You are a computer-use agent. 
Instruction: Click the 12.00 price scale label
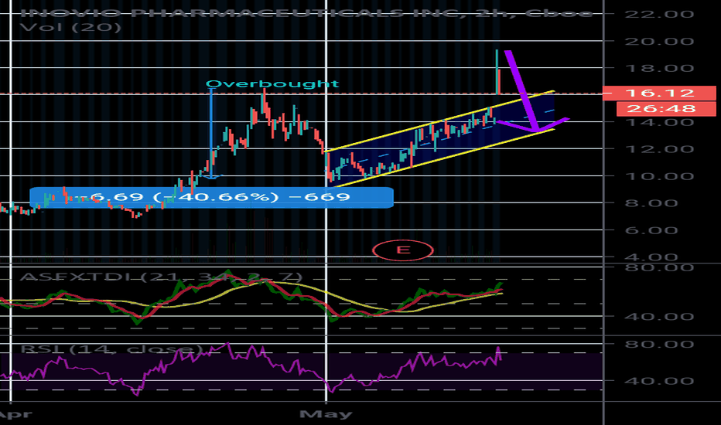click(x=659, y=149)
